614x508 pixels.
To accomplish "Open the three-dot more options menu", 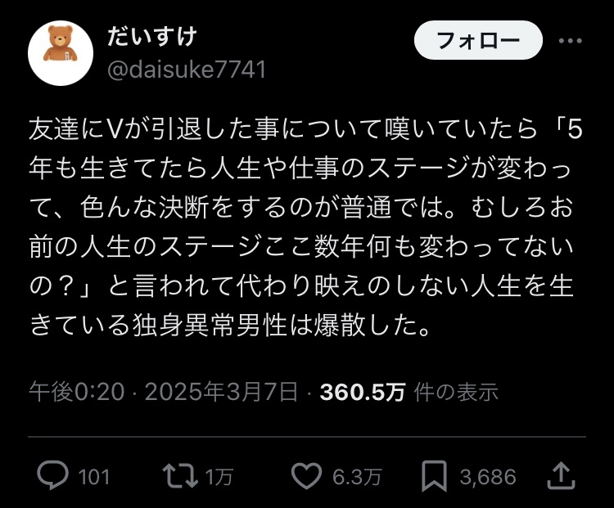I will (570, 40).
